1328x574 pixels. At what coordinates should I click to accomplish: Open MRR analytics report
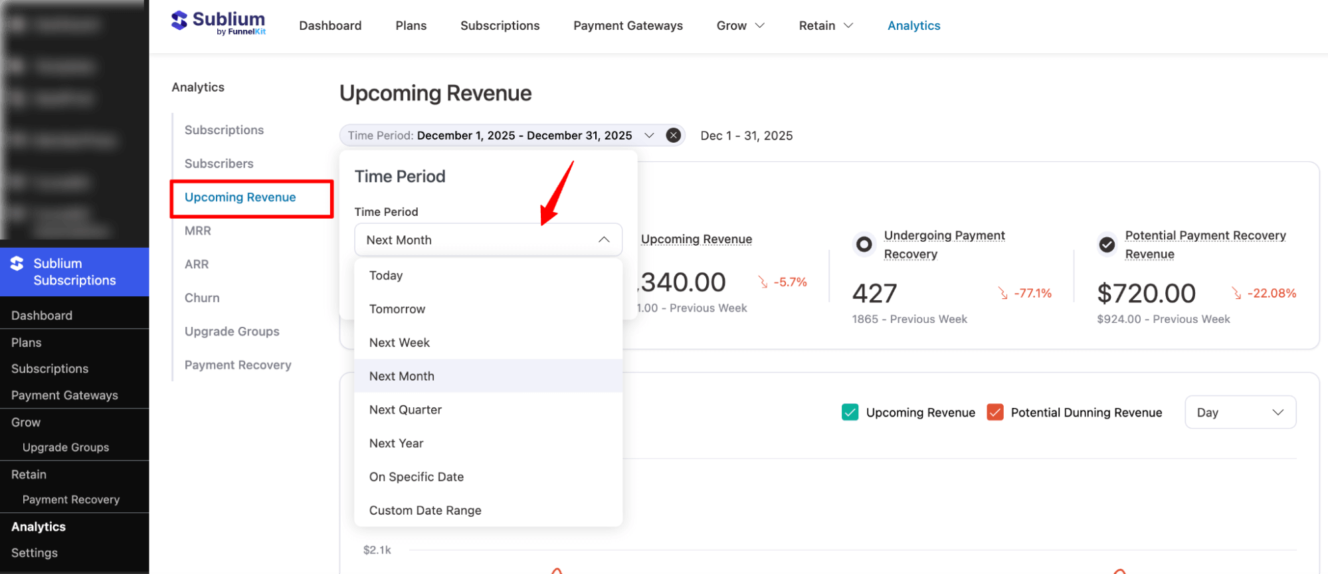(x=197, y=231)
